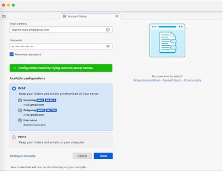Click the checkmark icon in green banner

15,68
